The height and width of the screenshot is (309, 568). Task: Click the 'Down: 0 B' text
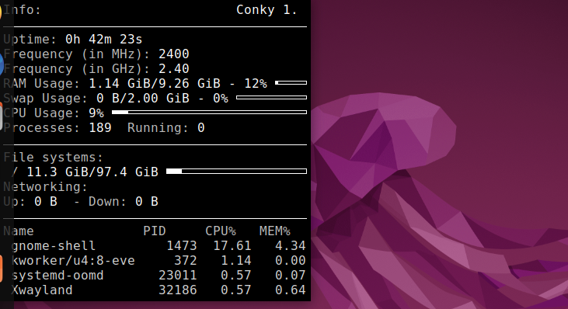coord(124,202)
